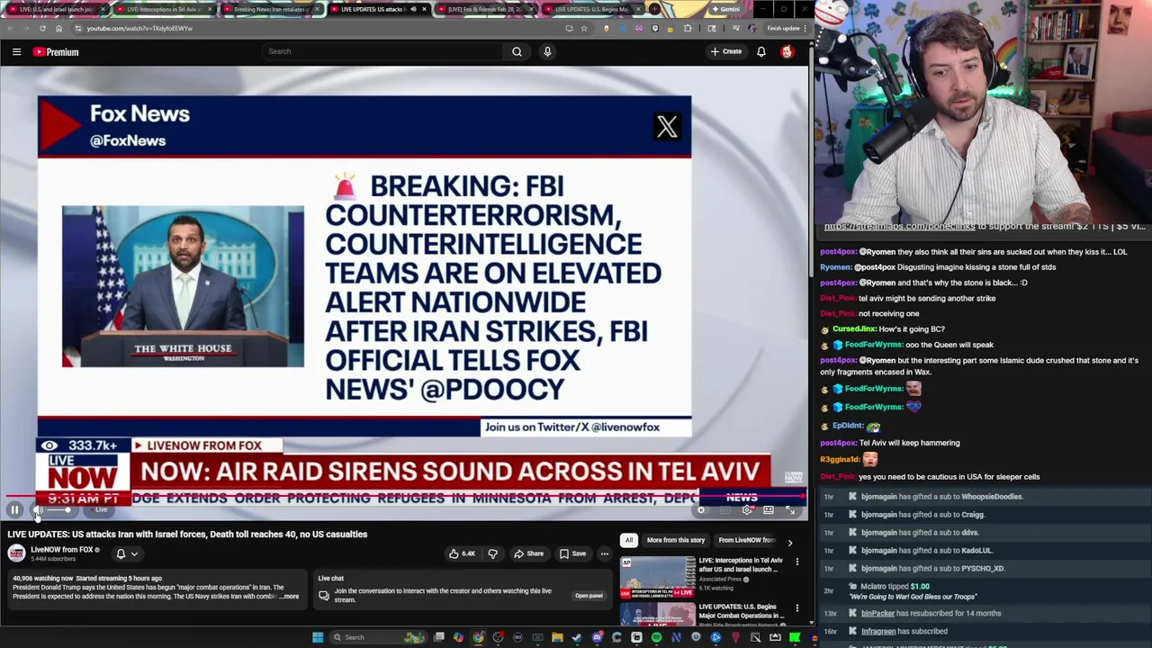Open more actions ellipsis under video

coord(605,553)
